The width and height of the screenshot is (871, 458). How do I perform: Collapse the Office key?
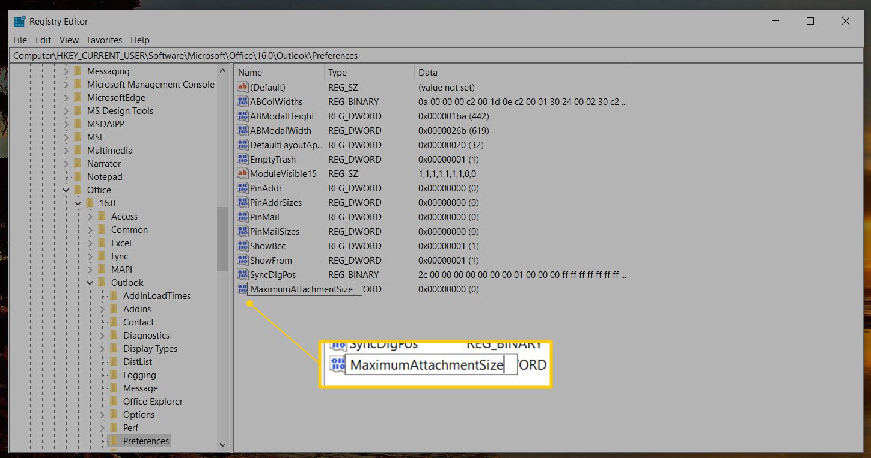pyautogui.click(x=66, y=190)
